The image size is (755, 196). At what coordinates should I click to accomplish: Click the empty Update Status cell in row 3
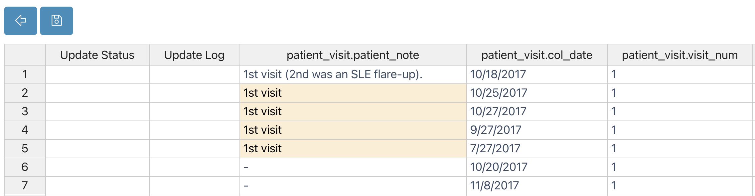(97, 111)
